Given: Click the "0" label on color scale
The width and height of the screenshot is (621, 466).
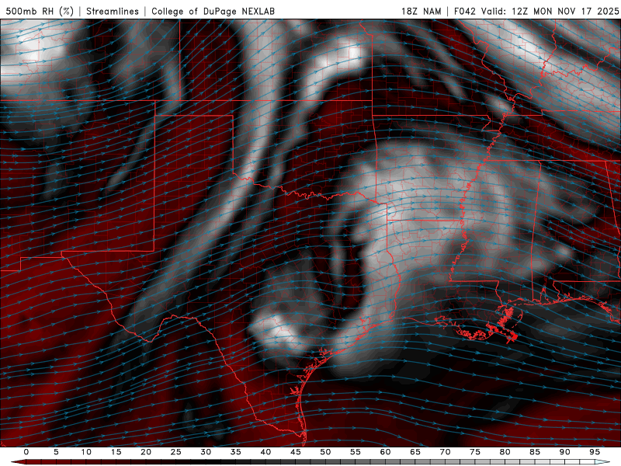Looking at the screenshot, I should 26,452.
